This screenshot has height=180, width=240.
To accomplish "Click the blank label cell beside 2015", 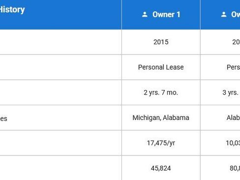I will tap(60, 42).
